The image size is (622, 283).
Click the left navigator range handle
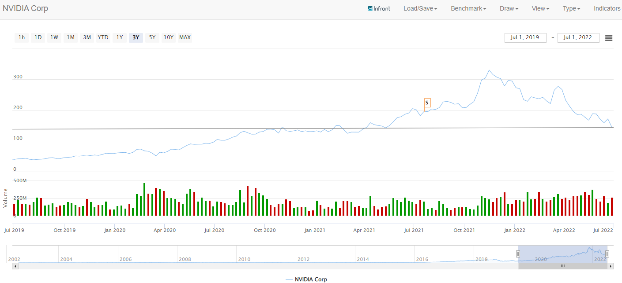(x=518, y=254)
